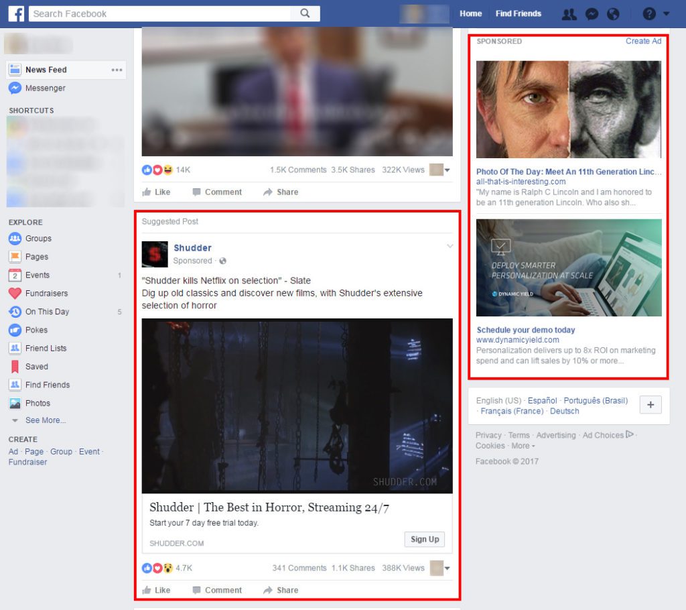The image size is (686, 610).
Task: Open Cookies footer link
Action: pos(490,446)
